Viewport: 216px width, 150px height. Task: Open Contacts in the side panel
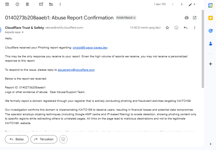211,44
